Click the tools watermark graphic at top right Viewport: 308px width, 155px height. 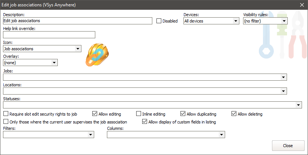(282, 36)
